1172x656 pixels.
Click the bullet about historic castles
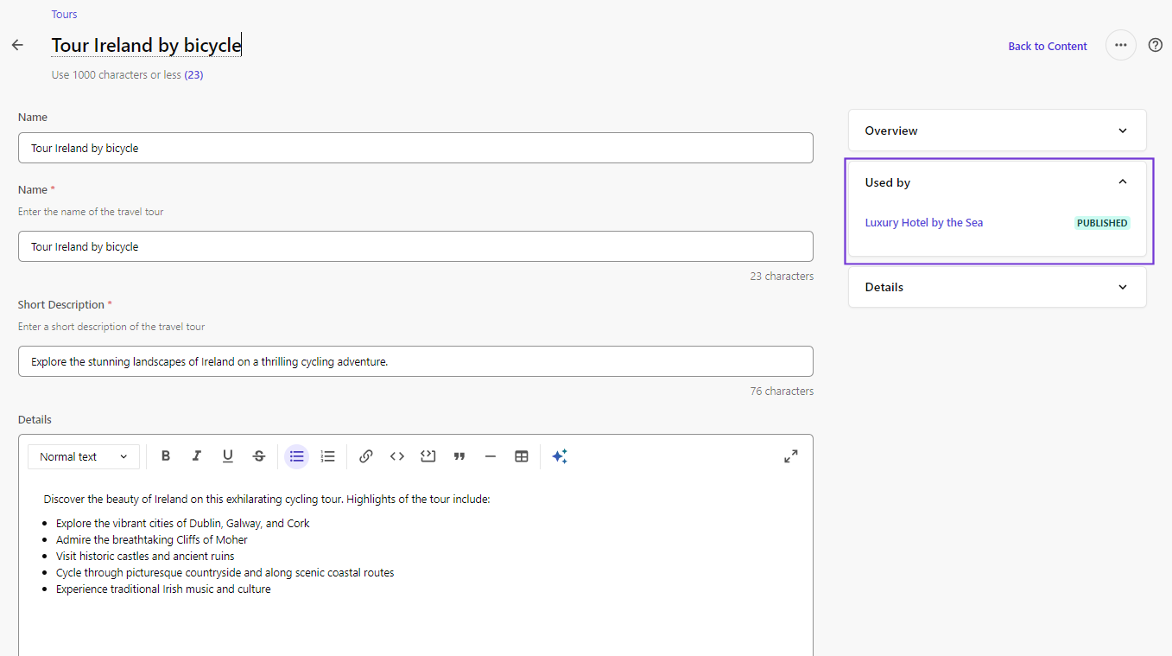click(x=145, y=556)
